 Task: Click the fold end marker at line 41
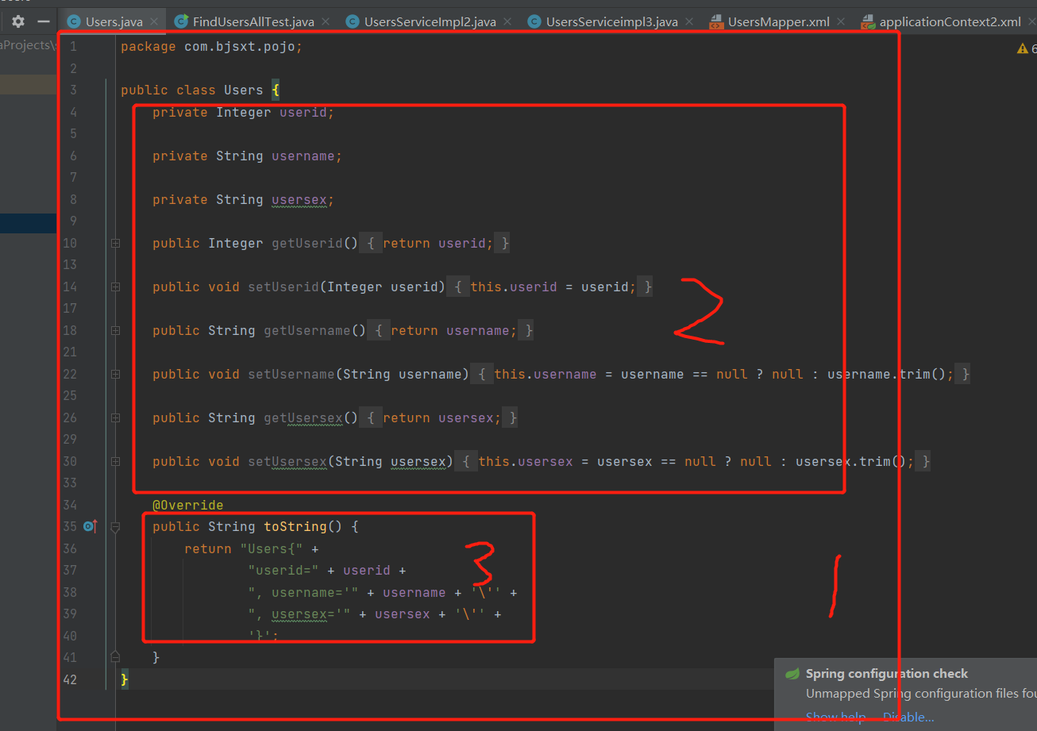tap(115, 656)
